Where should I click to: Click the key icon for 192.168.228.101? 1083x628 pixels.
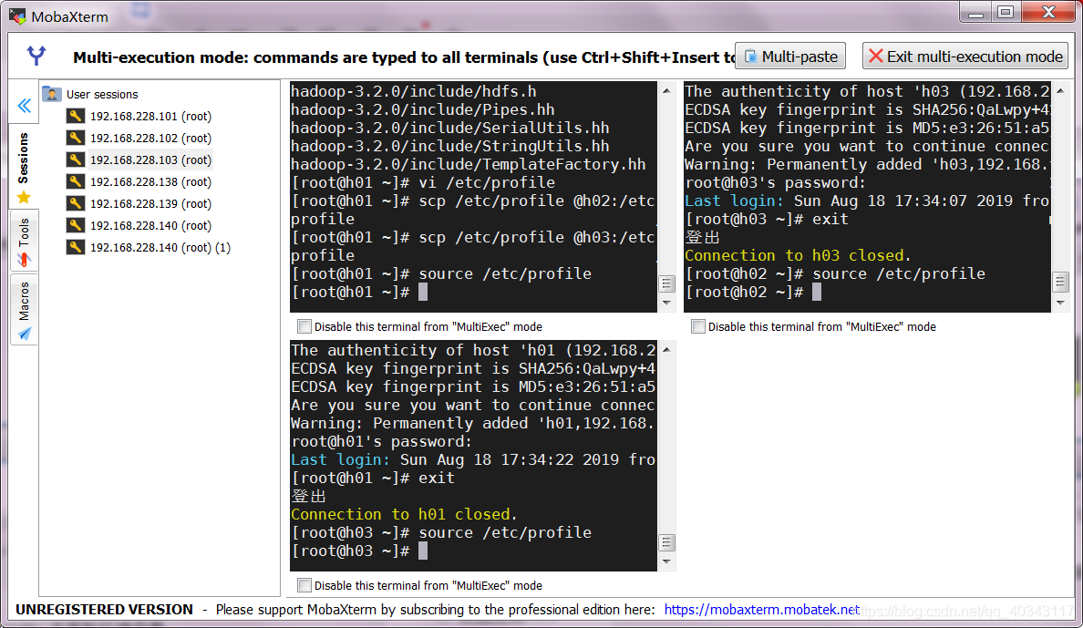click(x=76, y=116)
